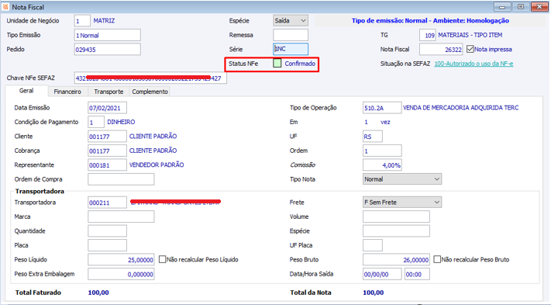Image resolution: width=551 pixels, height=305 pixels.
Task: Toggle the Nota impressa checkbox
Action: (470, 49)
